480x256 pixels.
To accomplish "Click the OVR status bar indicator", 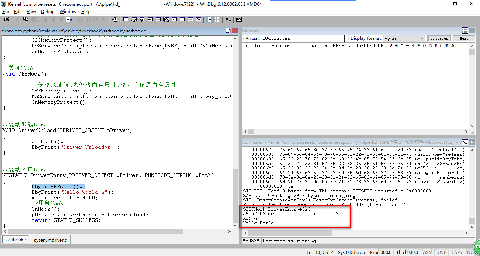I will pos(442,252).
